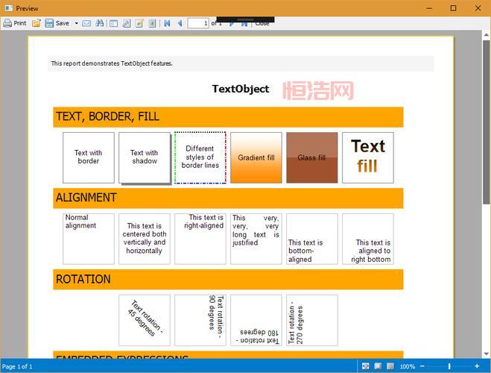Switch to page width view mode

365,366
